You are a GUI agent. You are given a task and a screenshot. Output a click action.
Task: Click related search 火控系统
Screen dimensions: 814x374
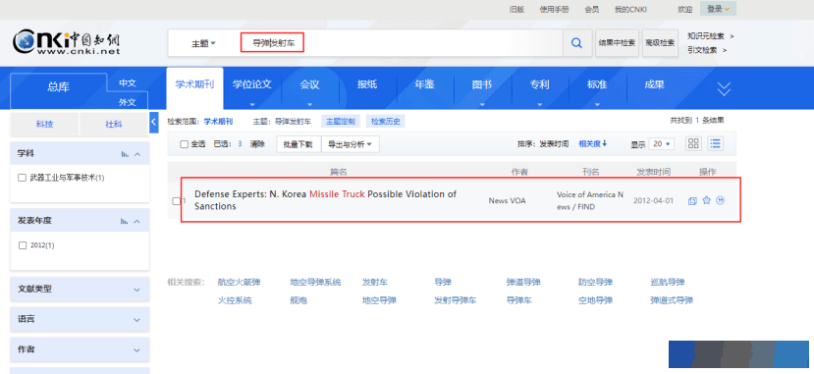(235, 300)
